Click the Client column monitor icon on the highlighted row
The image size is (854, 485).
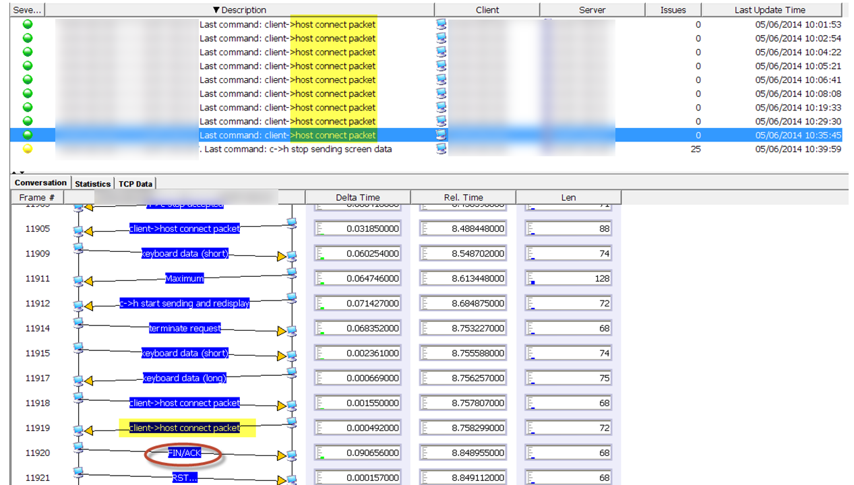[x=440, y=135]
